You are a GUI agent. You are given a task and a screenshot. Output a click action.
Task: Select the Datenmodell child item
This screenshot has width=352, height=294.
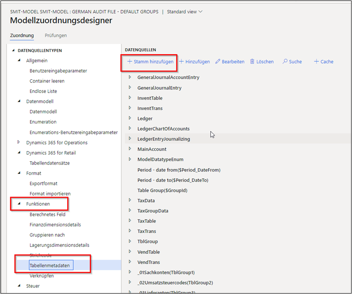43,112
